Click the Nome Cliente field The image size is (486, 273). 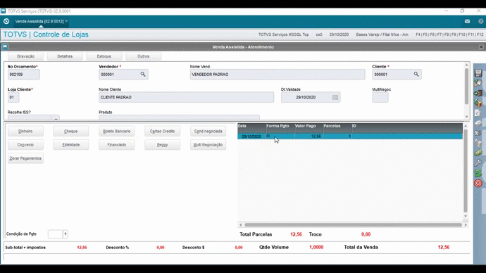coord(186,97)
